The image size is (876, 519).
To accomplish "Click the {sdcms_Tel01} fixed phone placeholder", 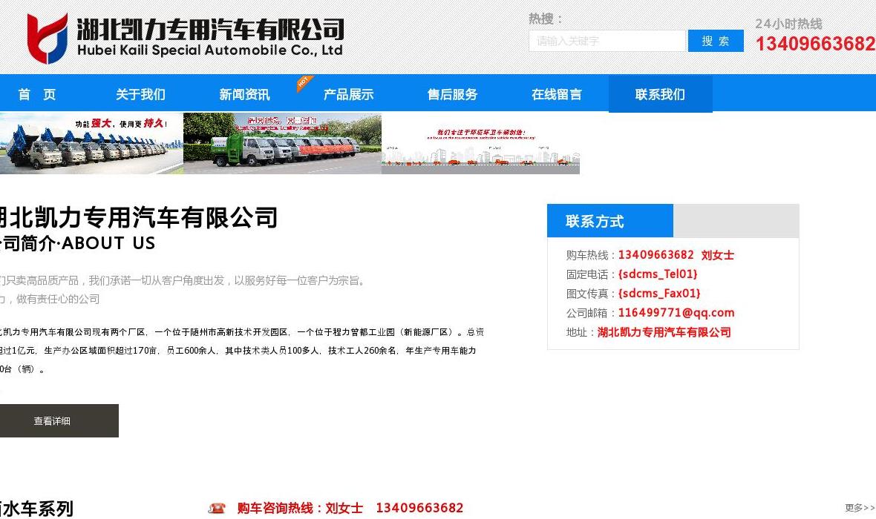I will click(x=658, y=274).
